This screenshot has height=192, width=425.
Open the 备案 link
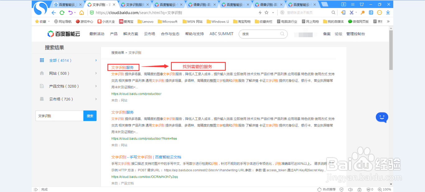tap(327, 34)
